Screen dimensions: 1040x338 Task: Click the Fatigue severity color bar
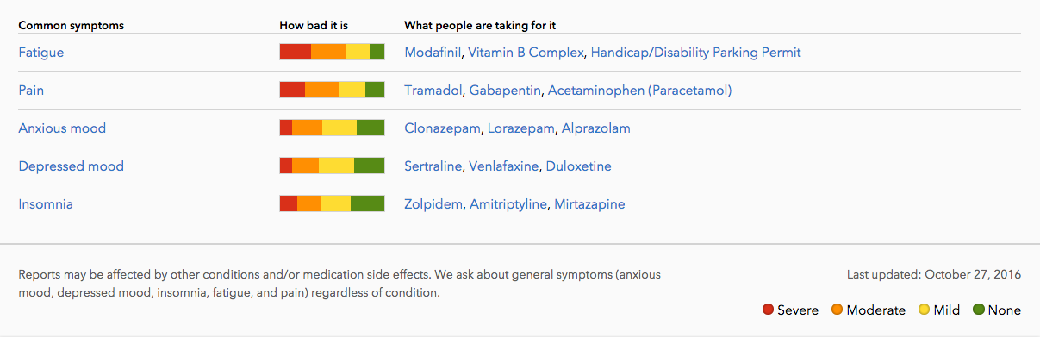click(332, 52)
